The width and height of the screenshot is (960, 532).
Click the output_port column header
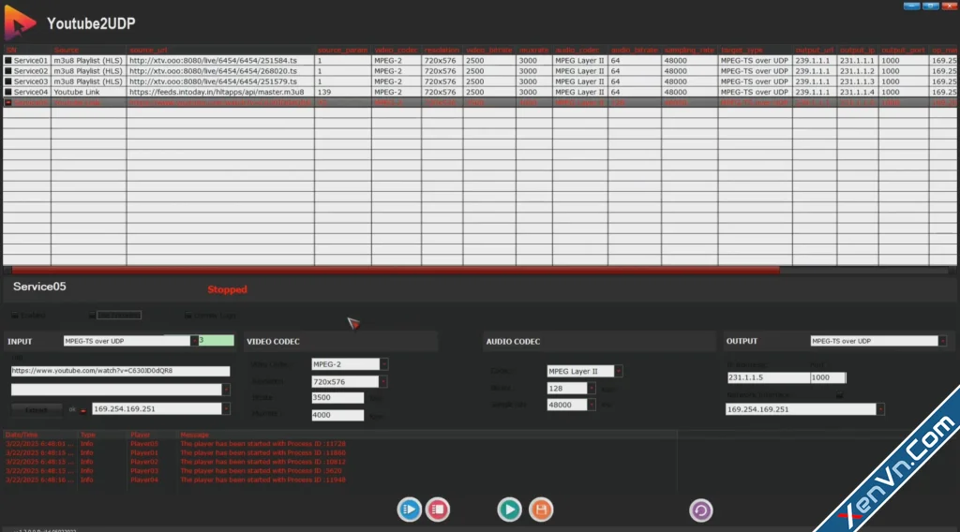903,51
